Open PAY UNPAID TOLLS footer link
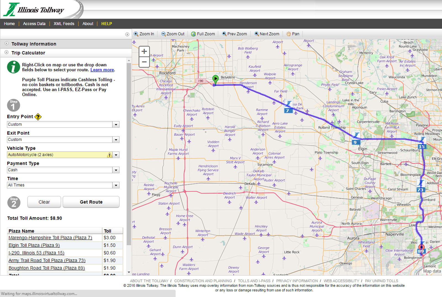442x297 pixels. point(382,281)
